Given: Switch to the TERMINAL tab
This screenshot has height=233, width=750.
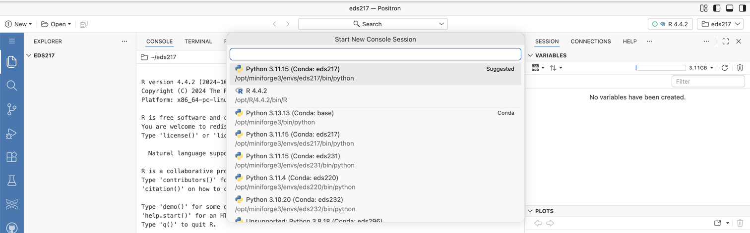Looking at the screenshot, I should [x=198, y=42].
